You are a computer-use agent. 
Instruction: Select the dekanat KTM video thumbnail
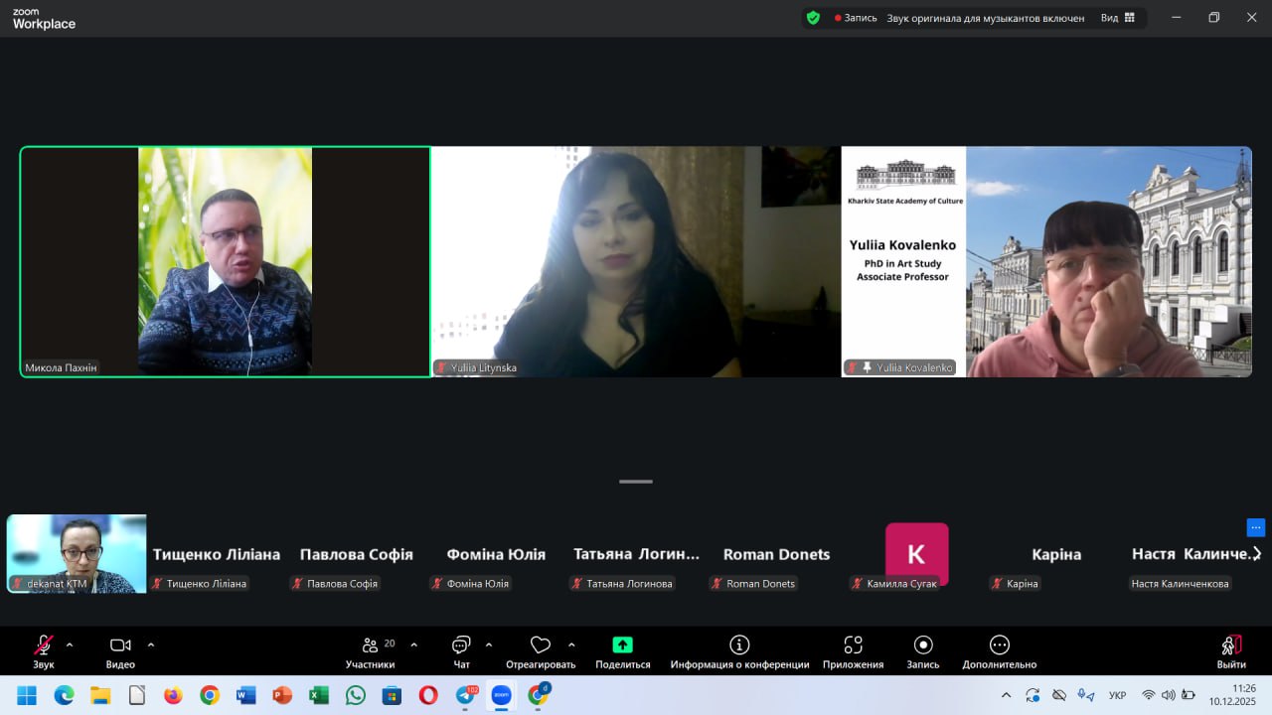(77, 553)
